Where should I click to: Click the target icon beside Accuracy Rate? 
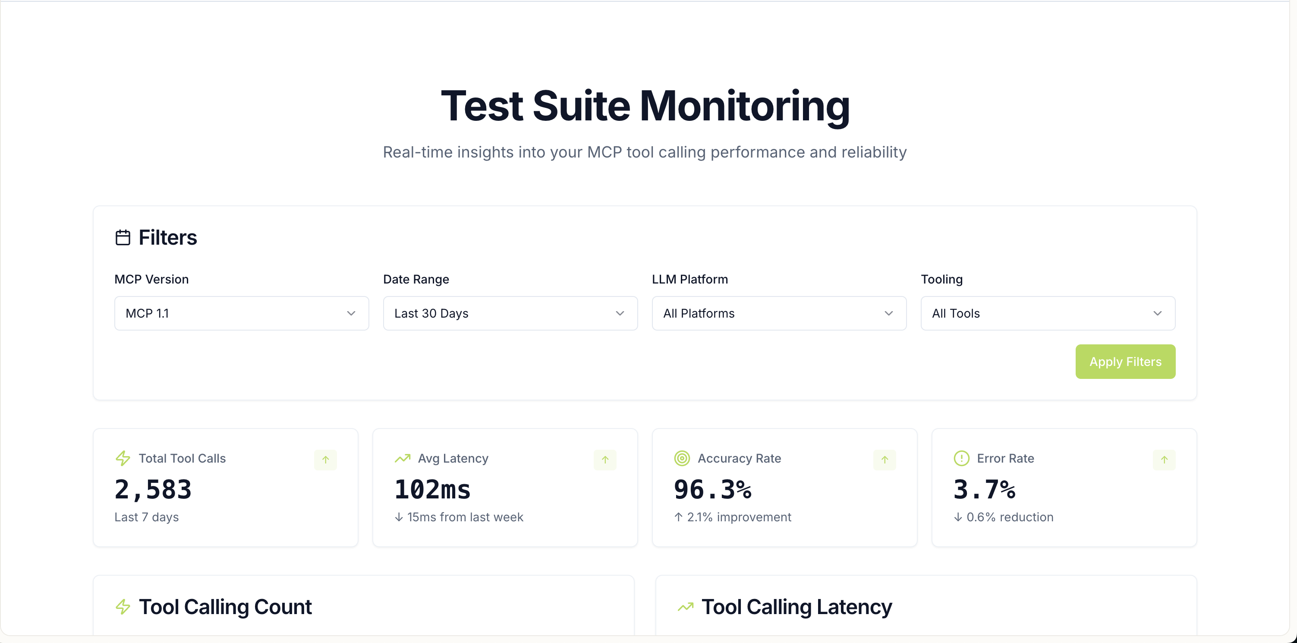pyautogui.click(x=682, y=458)
